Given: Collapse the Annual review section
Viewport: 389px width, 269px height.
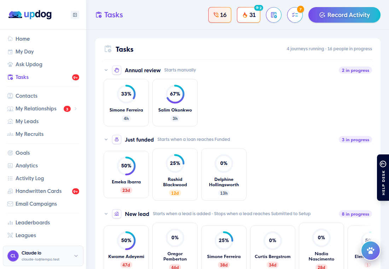Looking at the screenshot, I should pyautogui.click(x=106, y=70).
